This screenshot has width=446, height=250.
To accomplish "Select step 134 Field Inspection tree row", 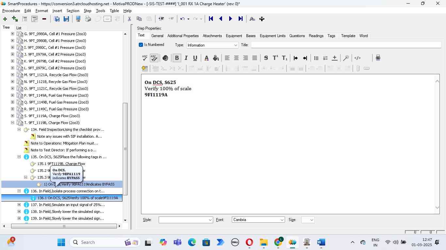I will (67, 130).
